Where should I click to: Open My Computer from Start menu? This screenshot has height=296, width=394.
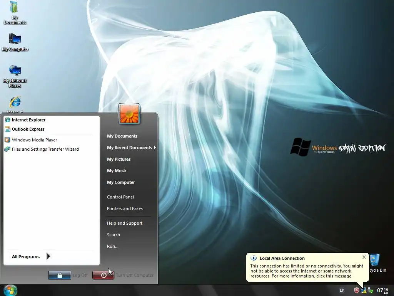click(x=121, y=182)
